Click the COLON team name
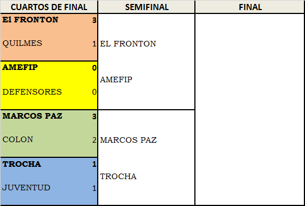This screenshot has height=206, width=305. tap(18, 140)
